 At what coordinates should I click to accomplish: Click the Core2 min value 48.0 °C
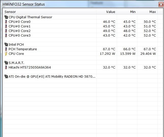129,31
